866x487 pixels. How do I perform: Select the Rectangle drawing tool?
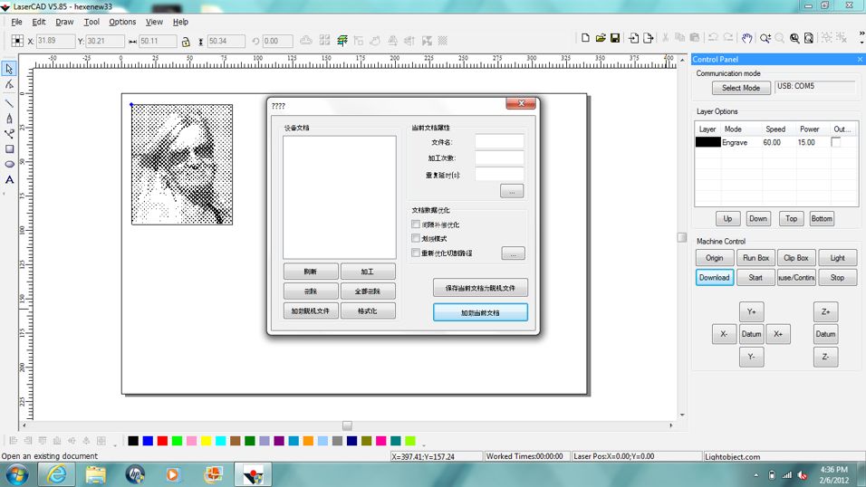click(x=10, y=149)
